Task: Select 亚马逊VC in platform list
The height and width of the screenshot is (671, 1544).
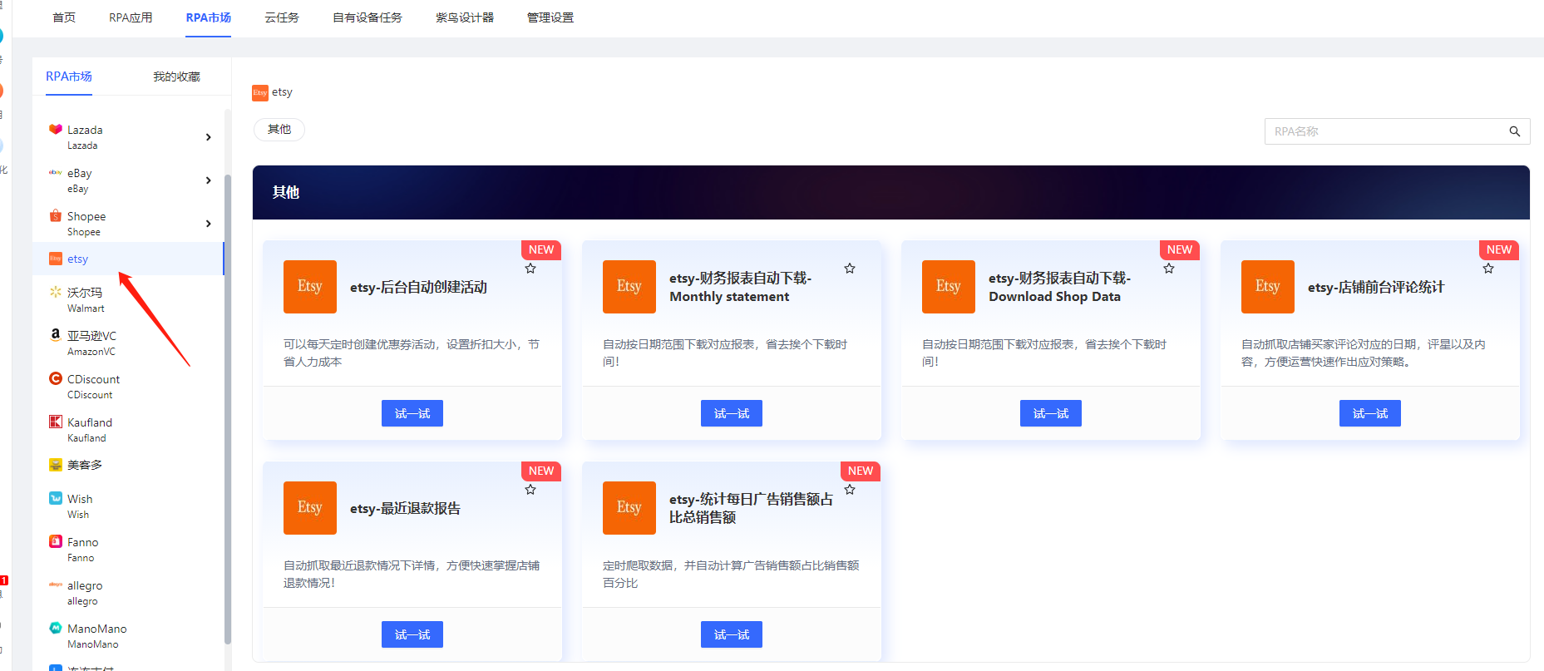Action: pyautogui.click(x=128, y=343)
